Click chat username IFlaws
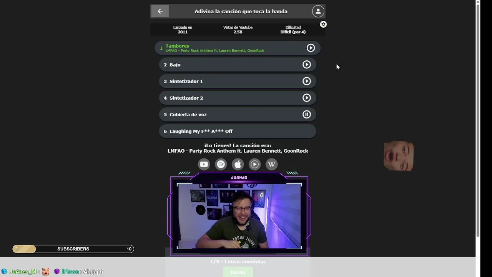Viewport: 492px width, 277px height. (x=70, y=272)
